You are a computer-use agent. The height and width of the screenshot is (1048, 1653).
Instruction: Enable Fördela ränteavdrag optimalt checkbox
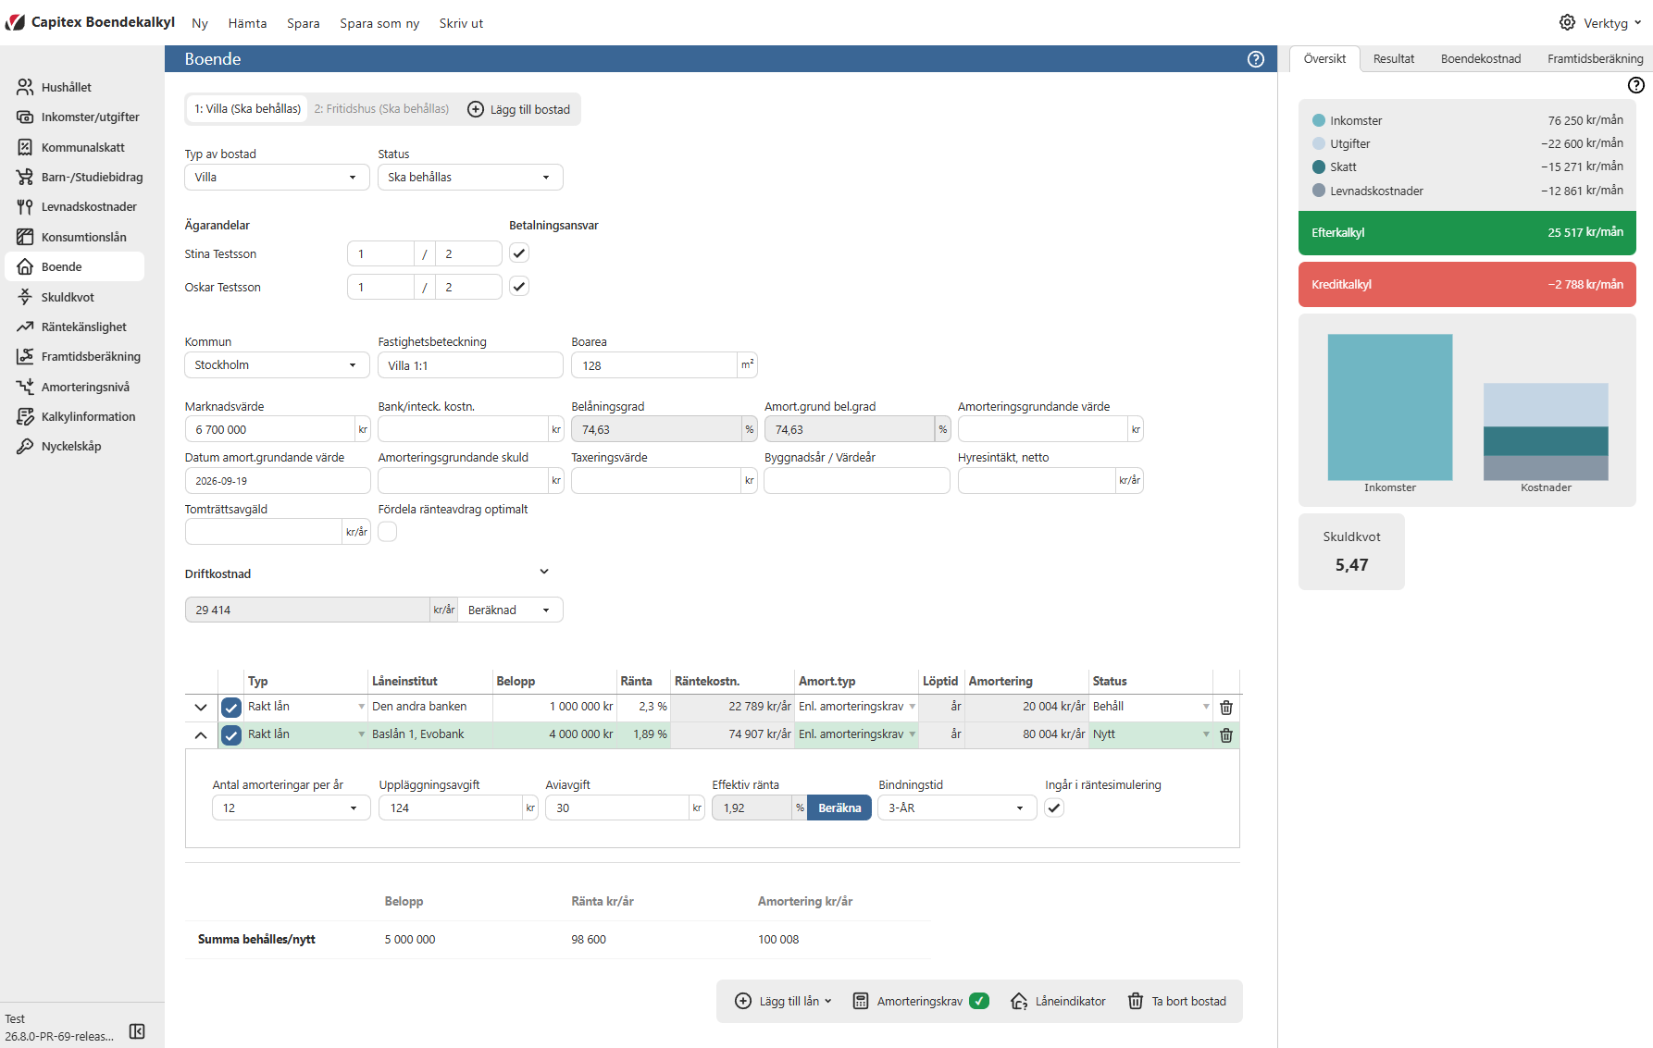(388, 532)
